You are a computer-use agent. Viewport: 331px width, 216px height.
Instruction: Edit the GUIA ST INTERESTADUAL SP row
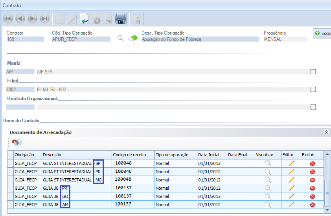click(291, 163)
